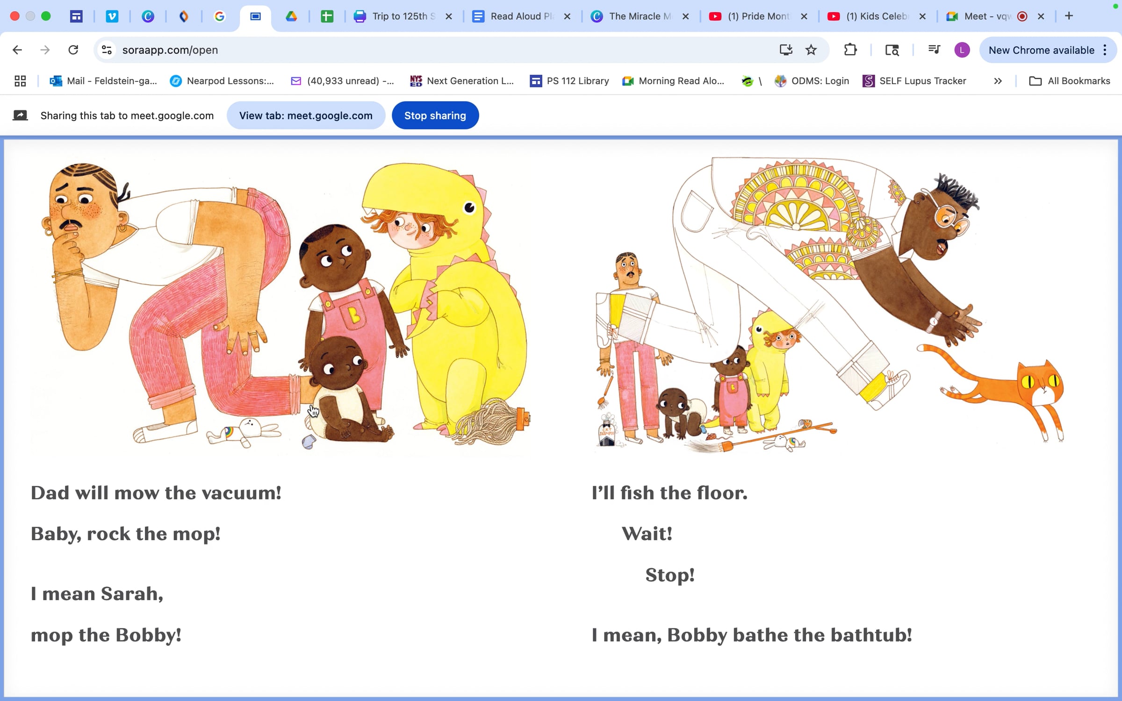This screenshot has height=701, width=1122.
Task: View site information for soraapp.com
Action: (x=107, y=50)
